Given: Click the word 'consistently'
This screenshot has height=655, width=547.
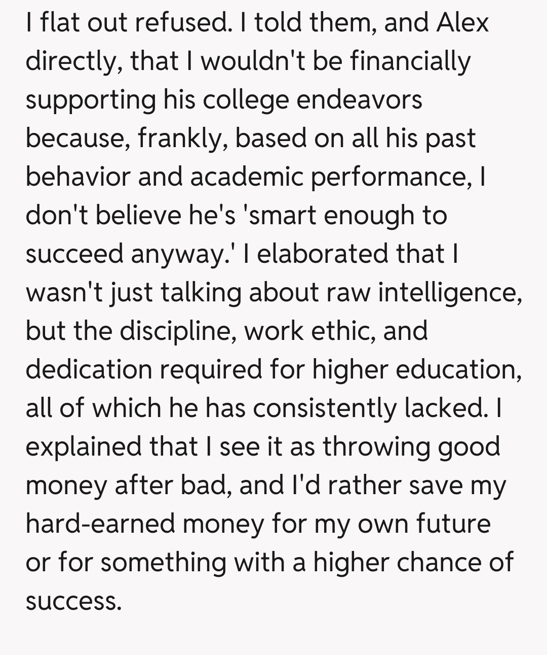Looking at the screenshot, I should tap(324, 408).
